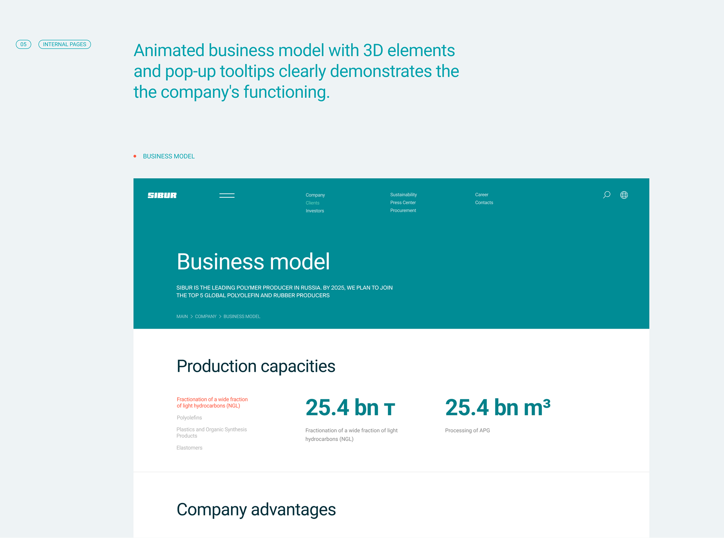Open the Company nav item

point(315,195)
